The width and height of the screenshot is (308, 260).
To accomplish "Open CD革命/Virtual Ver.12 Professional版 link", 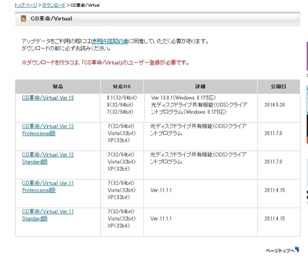I will 48,130.
